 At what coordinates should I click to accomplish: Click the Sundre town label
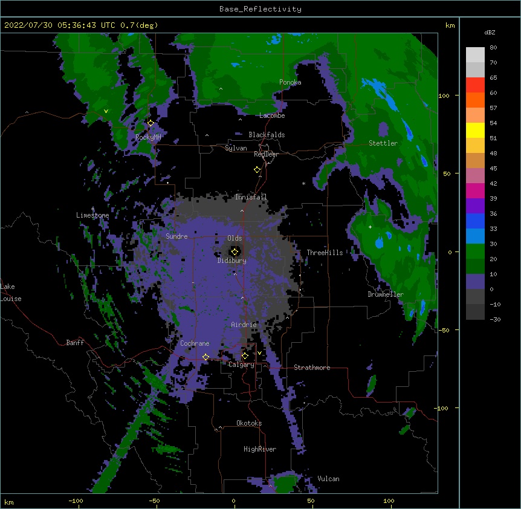(176, 236)
